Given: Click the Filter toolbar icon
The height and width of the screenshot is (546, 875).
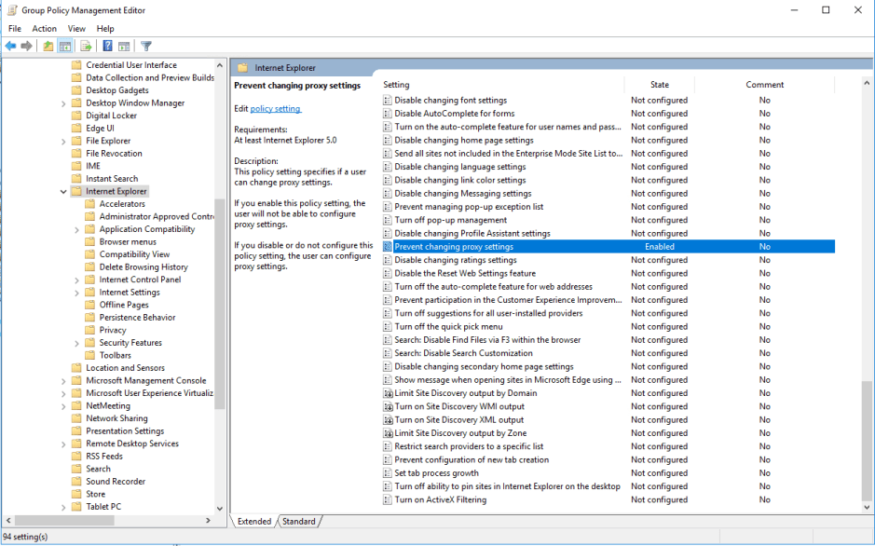Looking at the screenshot, I should [145, 46].
